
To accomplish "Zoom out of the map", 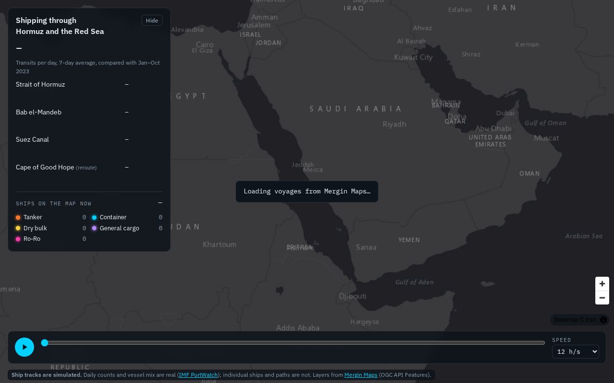I will click(602, 298).
